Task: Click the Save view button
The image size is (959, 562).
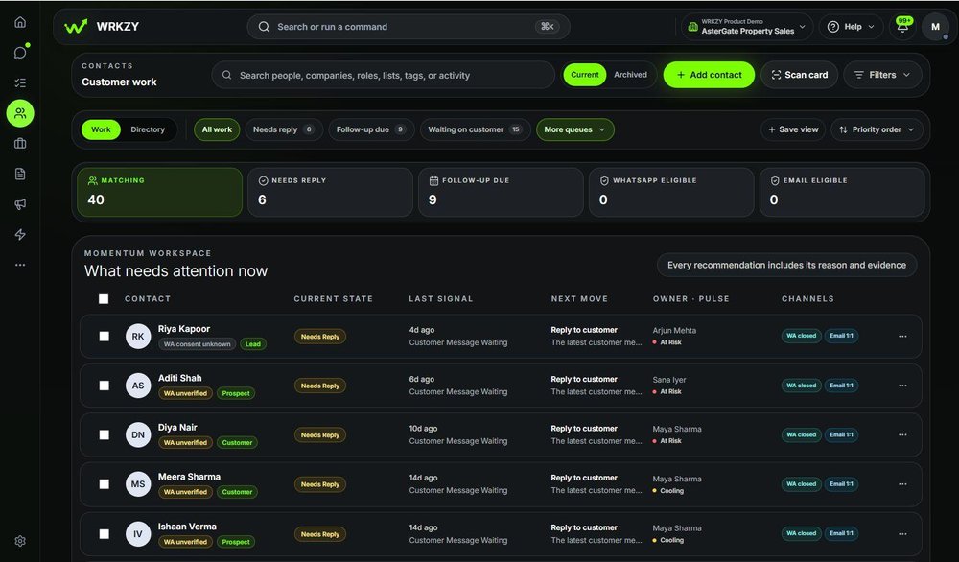Action: pos(793,129)
